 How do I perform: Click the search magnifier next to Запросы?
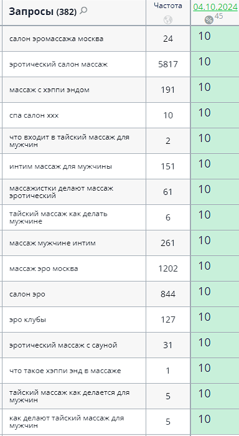pos(83,11)
